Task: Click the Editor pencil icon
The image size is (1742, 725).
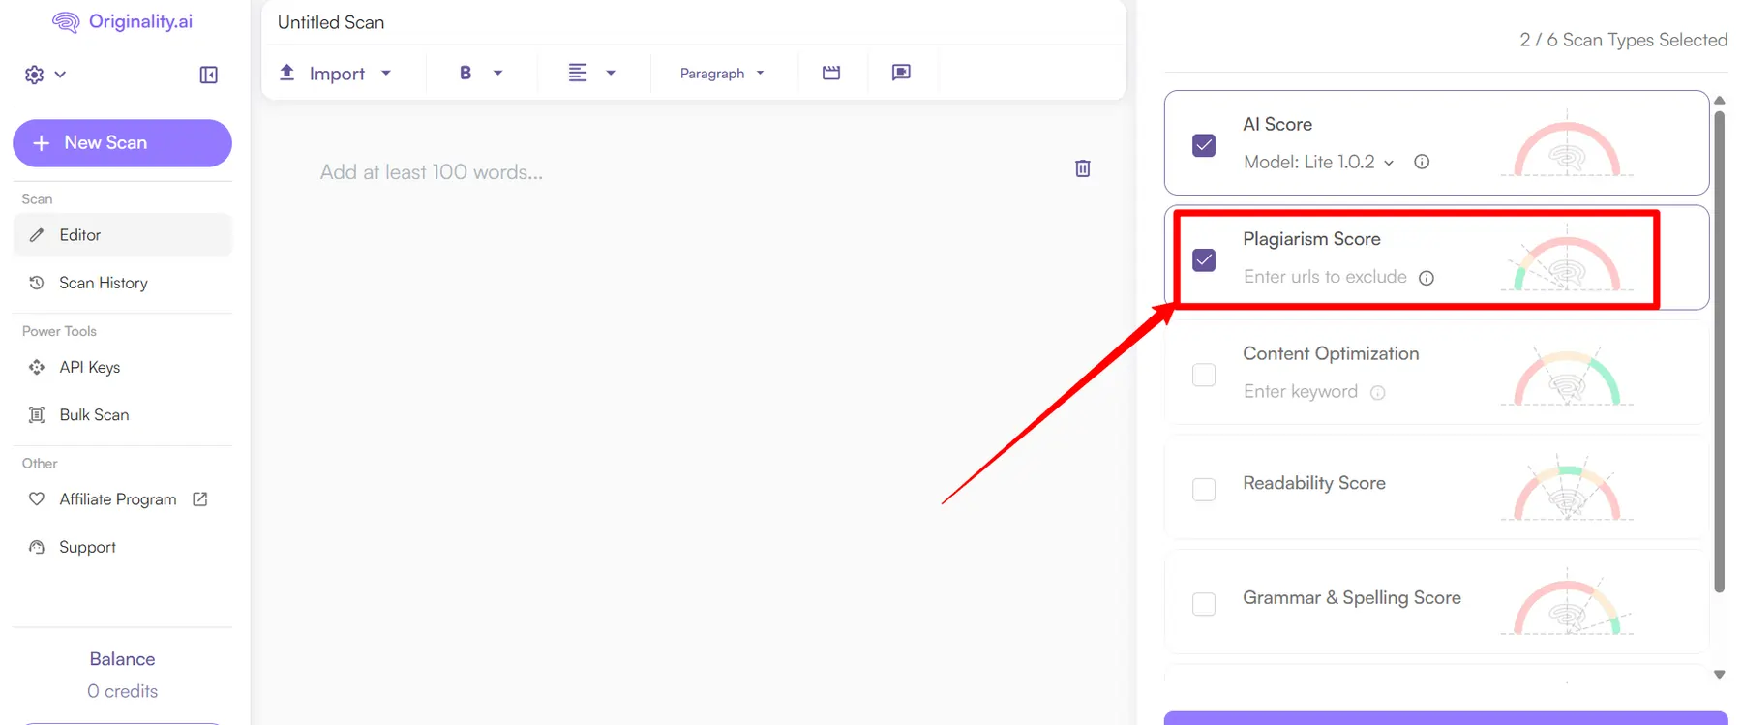Action: (x=37, y=235)
